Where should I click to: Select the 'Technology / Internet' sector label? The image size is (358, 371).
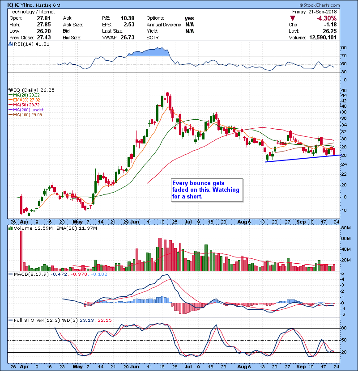point(32,12)
